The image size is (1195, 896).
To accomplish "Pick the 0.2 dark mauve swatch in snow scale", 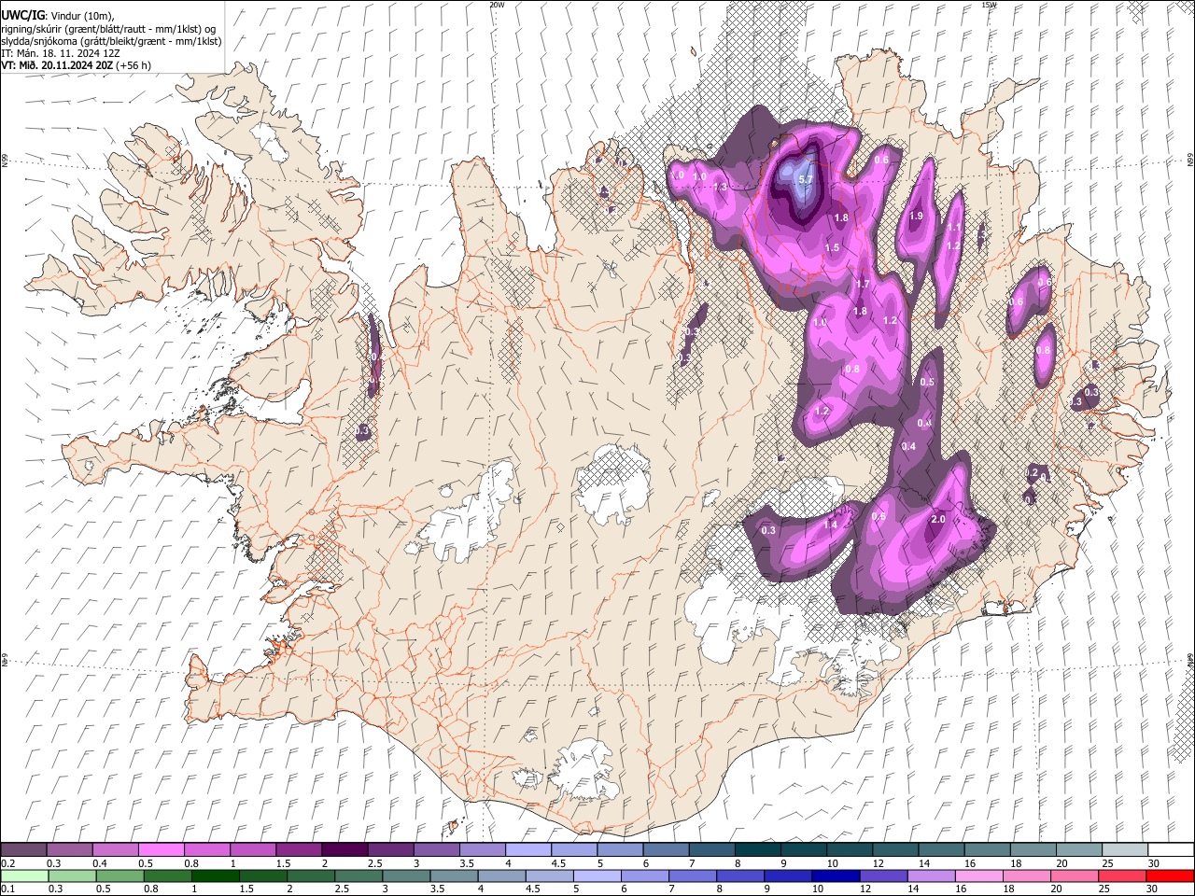I will [23, 850].
